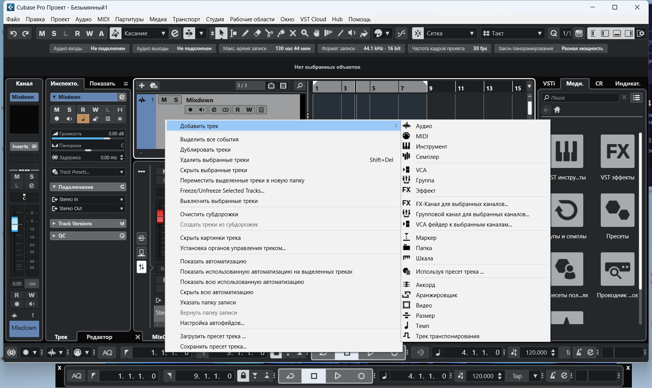
Task: Select the Zoom magnifier tool
Action: point(305,33)
